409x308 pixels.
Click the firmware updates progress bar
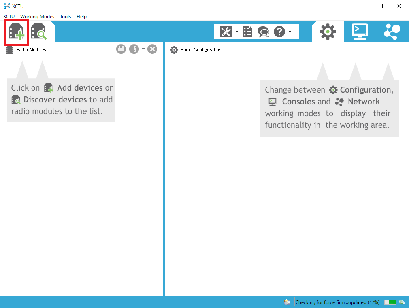click(390, 302)
